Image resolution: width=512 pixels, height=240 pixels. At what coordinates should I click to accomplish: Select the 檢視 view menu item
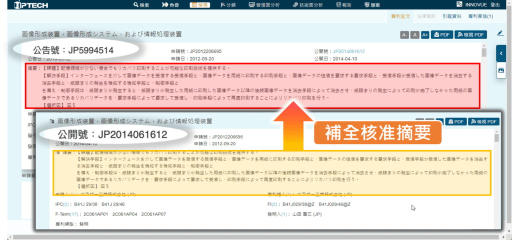click(201, 5)
